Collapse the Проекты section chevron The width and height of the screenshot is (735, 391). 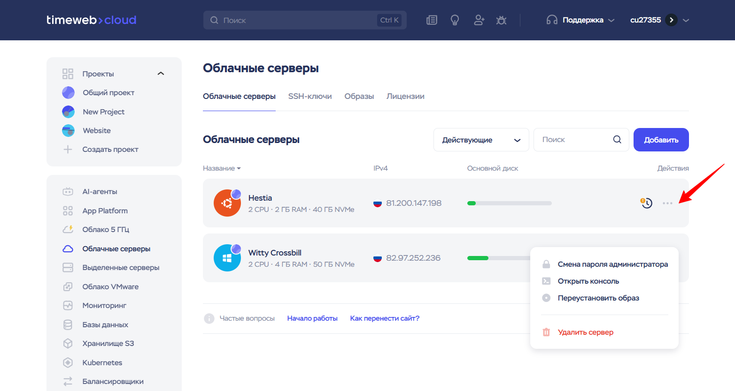(x=161, y=74)
